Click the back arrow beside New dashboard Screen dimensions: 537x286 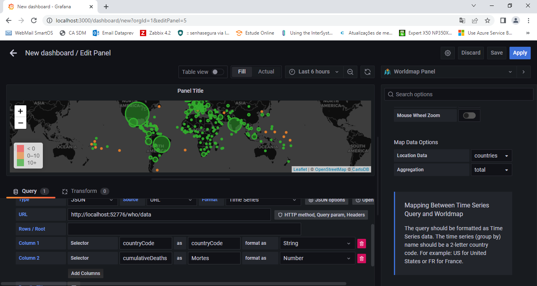(13, 53)
